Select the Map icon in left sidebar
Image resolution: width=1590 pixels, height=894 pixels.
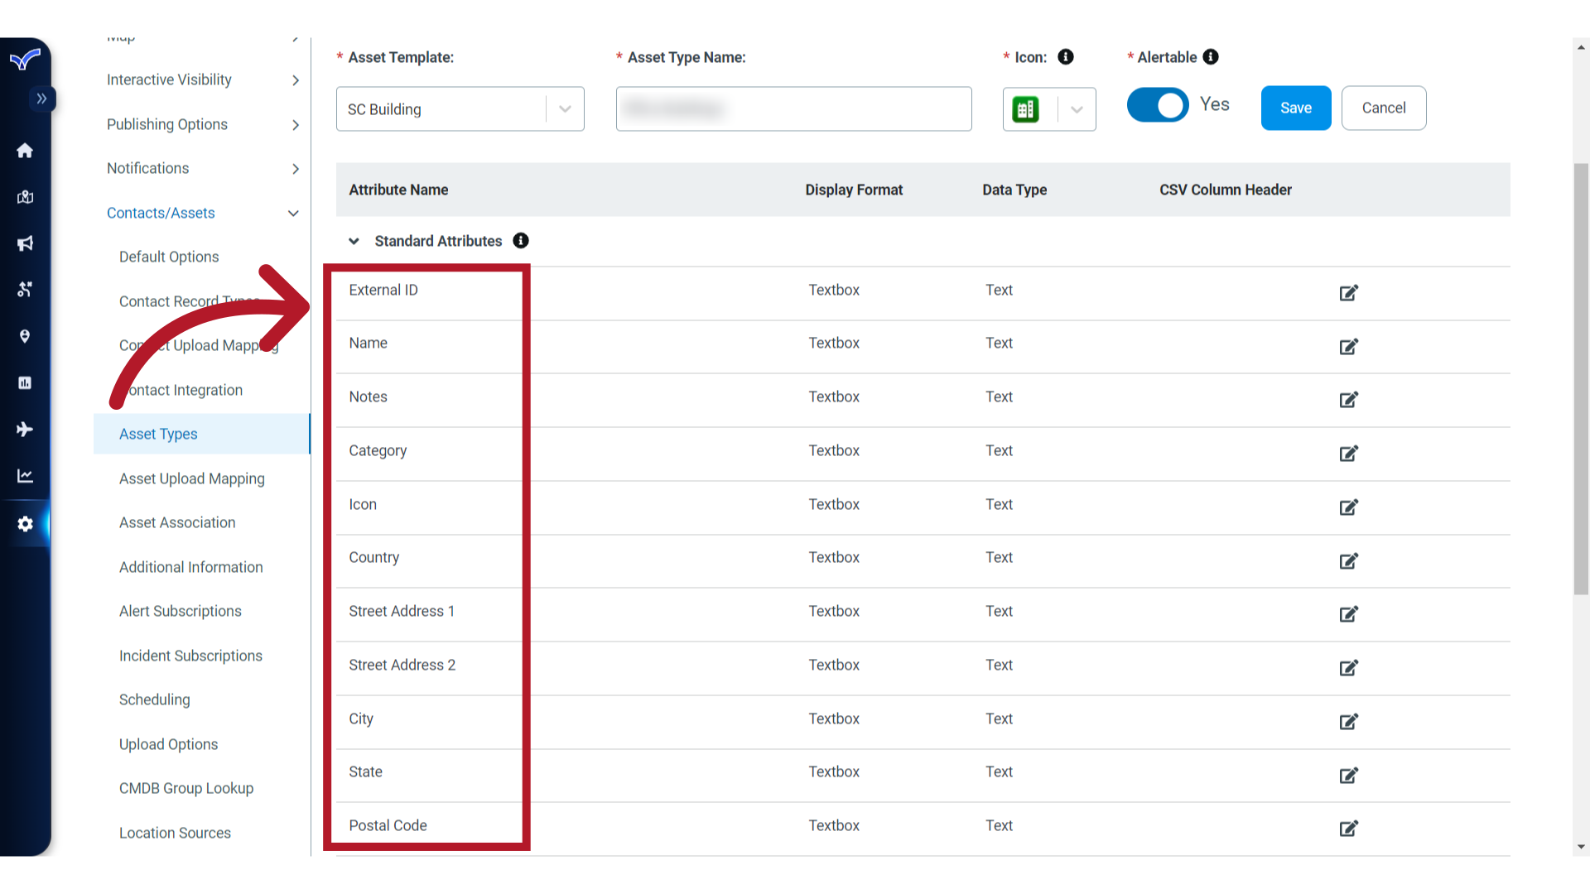25,197
